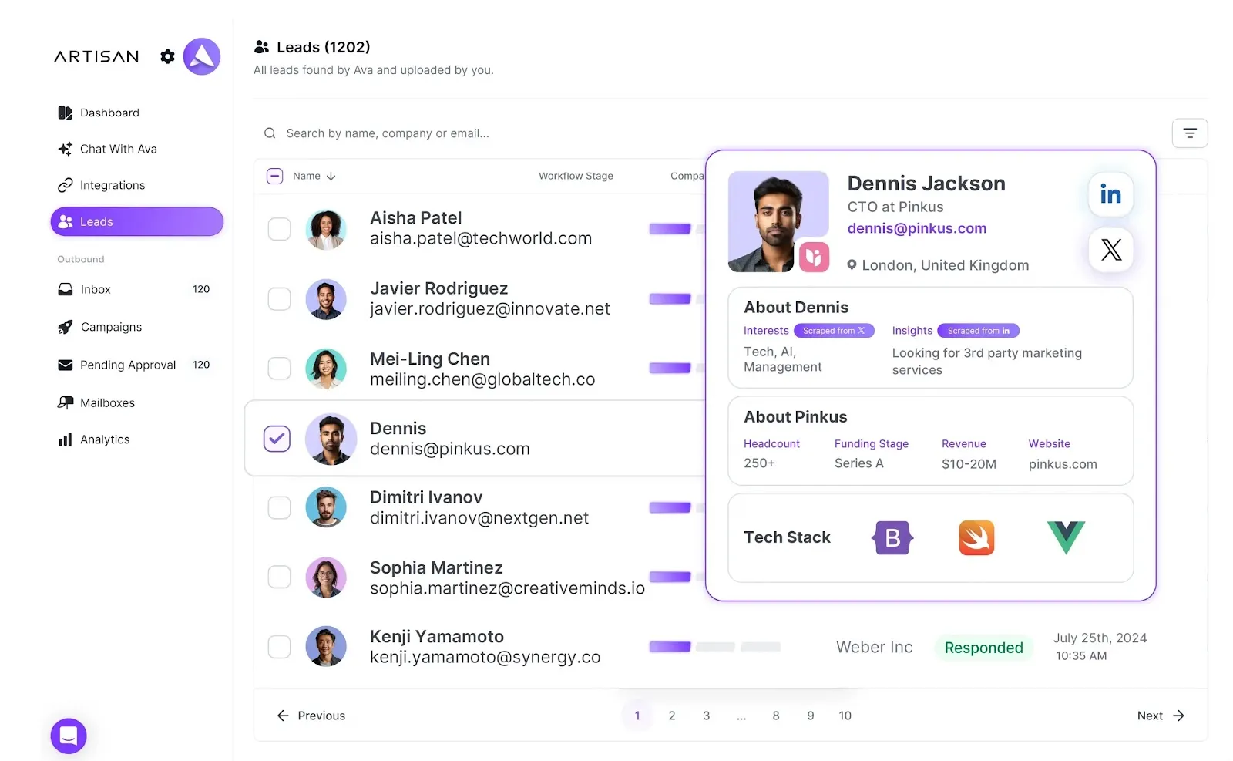Open the Inbox

point(134,289)
